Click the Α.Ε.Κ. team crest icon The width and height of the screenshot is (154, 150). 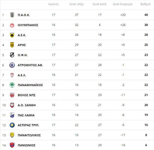(12, 35)
